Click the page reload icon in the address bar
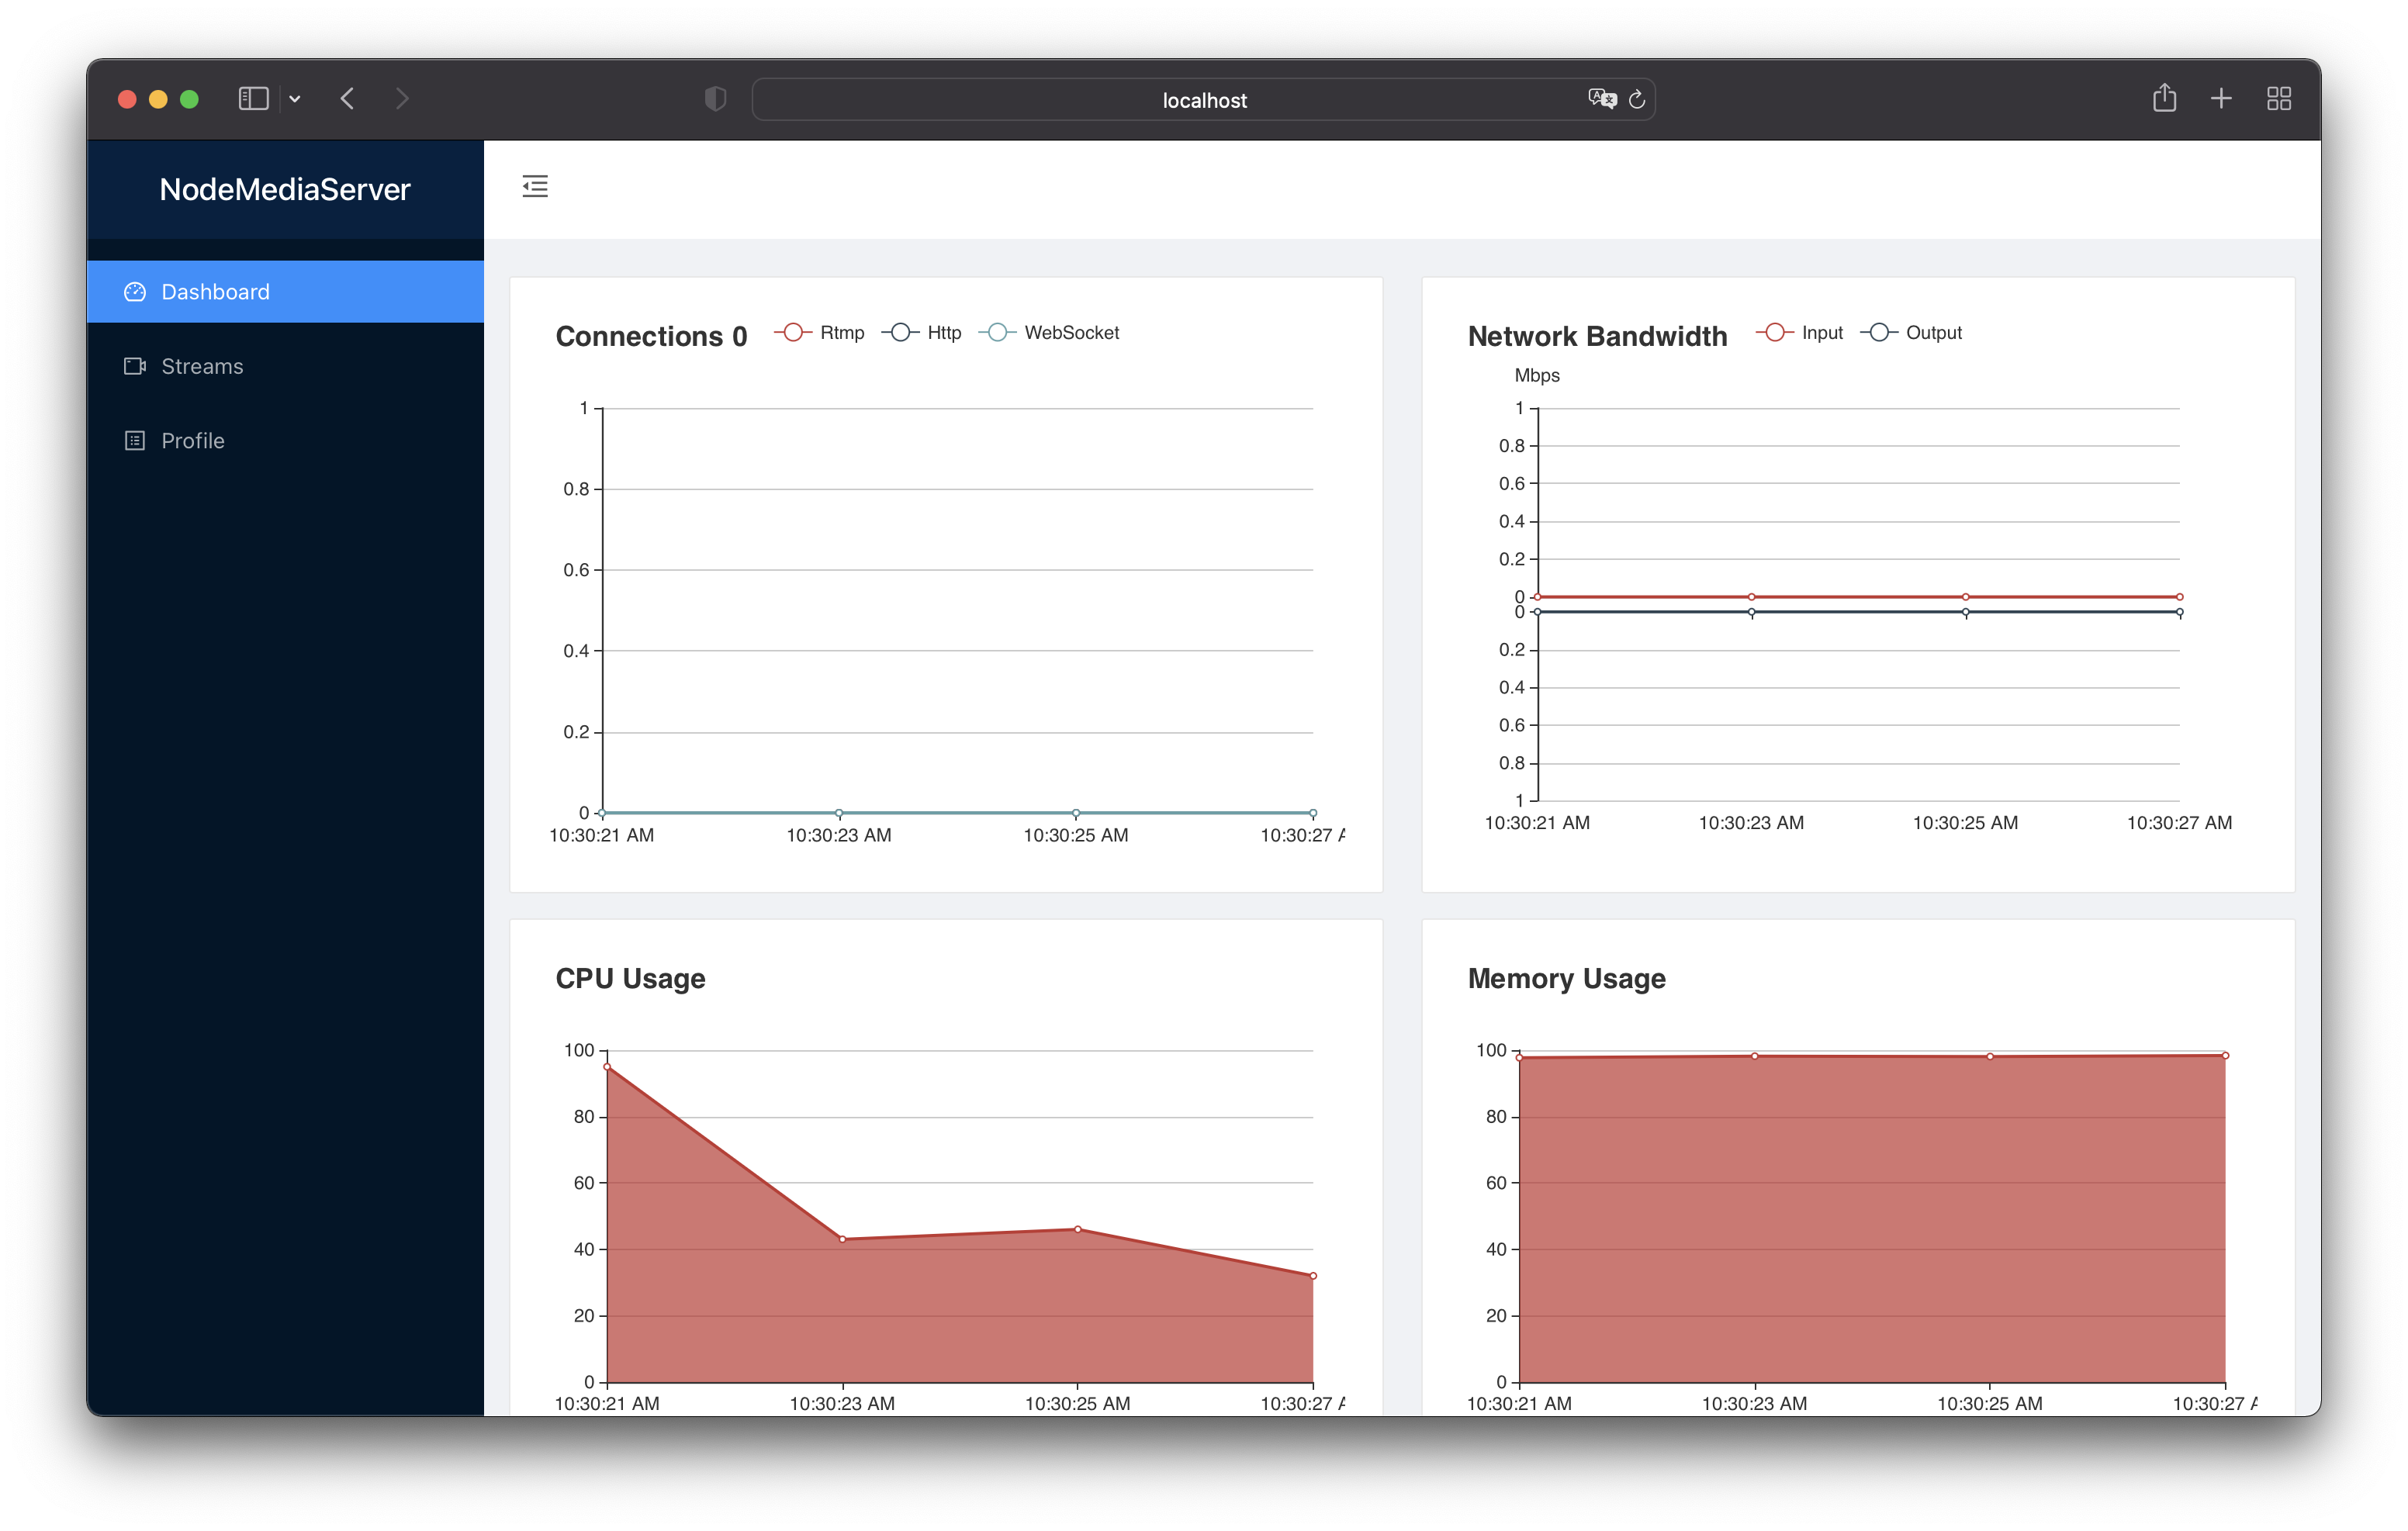 pyautogui.click(x=1637, y=99)
